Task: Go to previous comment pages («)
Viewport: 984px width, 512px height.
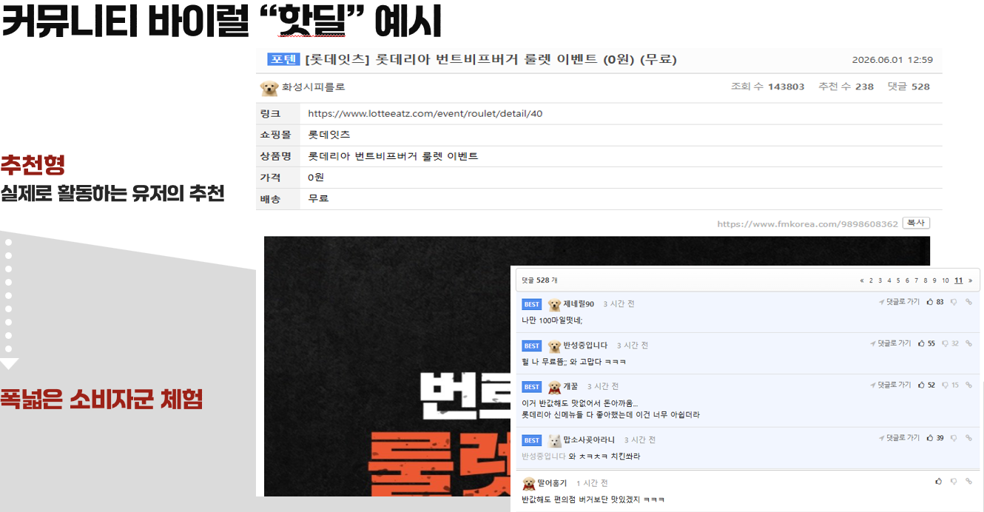Action: click(x=862, y=280)
